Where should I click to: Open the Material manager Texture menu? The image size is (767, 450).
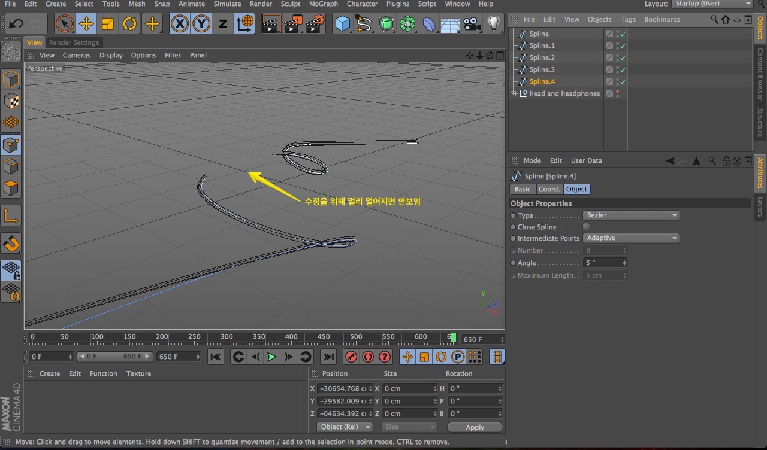(x=138, y=373)
